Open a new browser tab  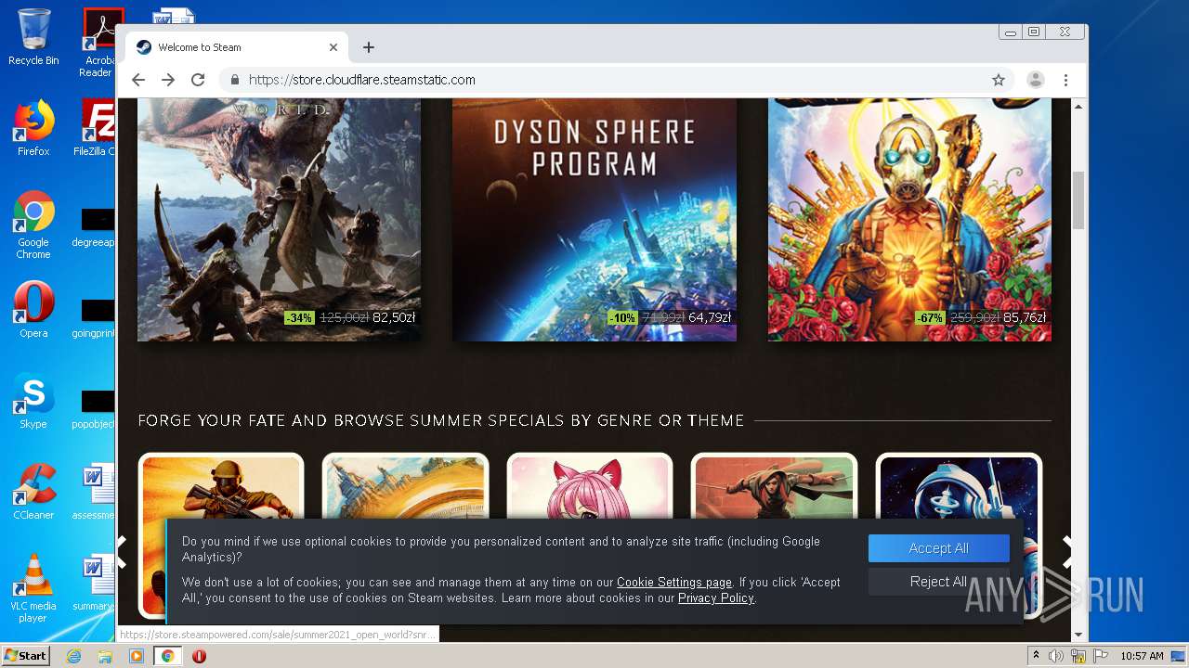[369, 47]
